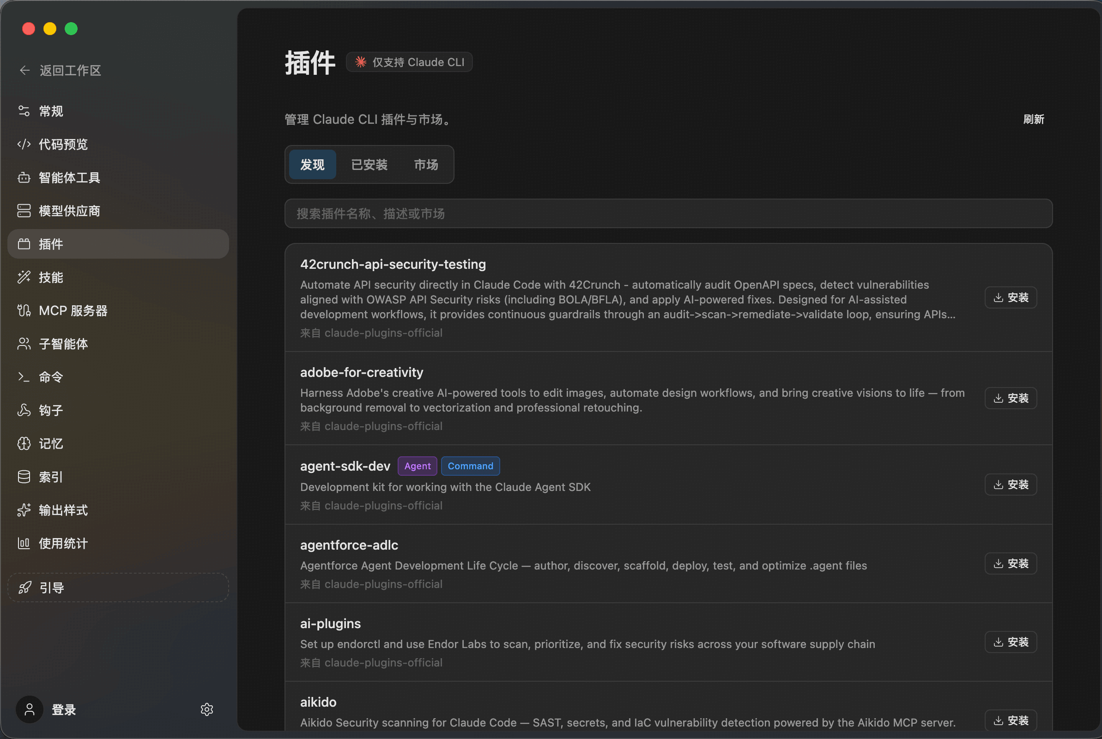1102x739 pixels.
Task: Click the agentforce-adlc plugin title
Action: click(349, 545)
